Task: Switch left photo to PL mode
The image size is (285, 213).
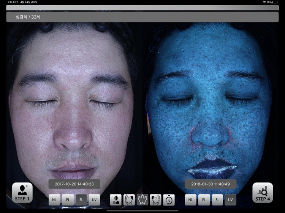Action: 68,200
